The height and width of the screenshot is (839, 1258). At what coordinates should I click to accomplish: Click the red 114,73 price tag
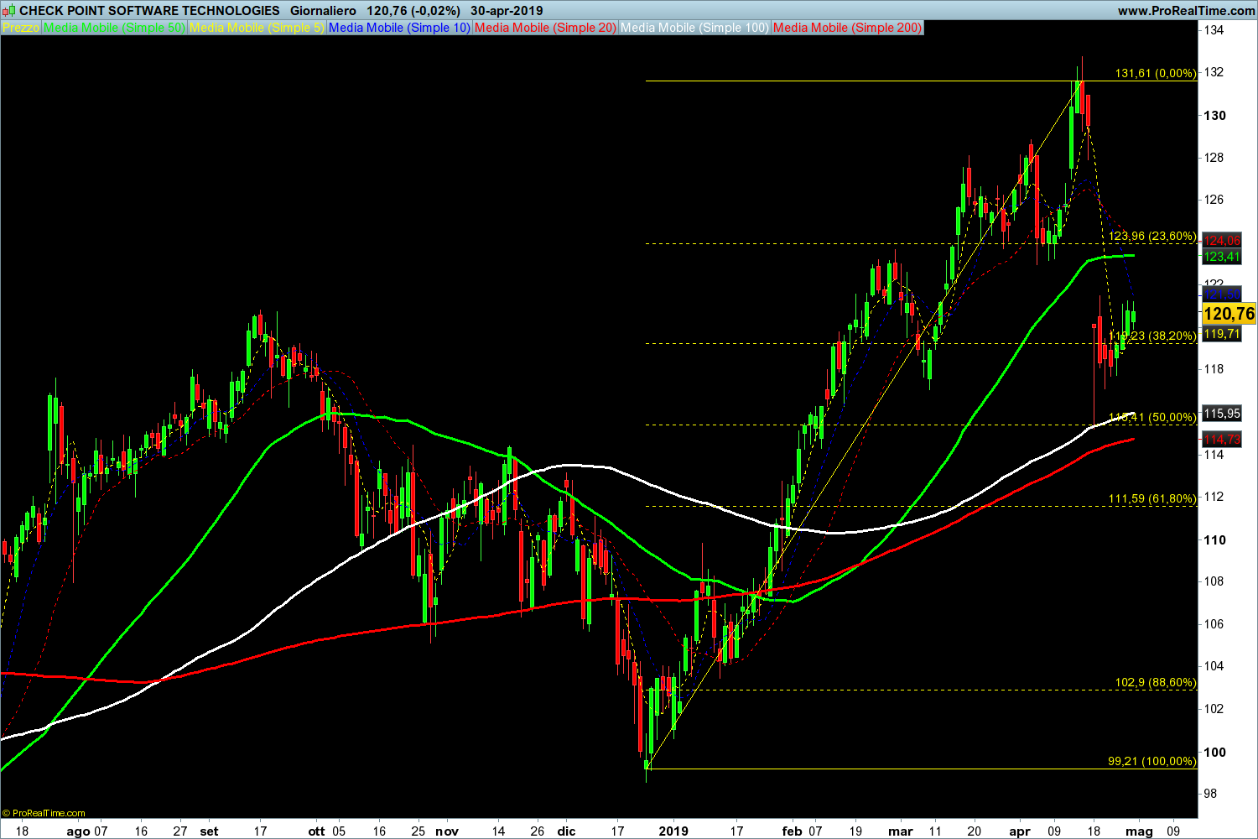click(1221, 439)
